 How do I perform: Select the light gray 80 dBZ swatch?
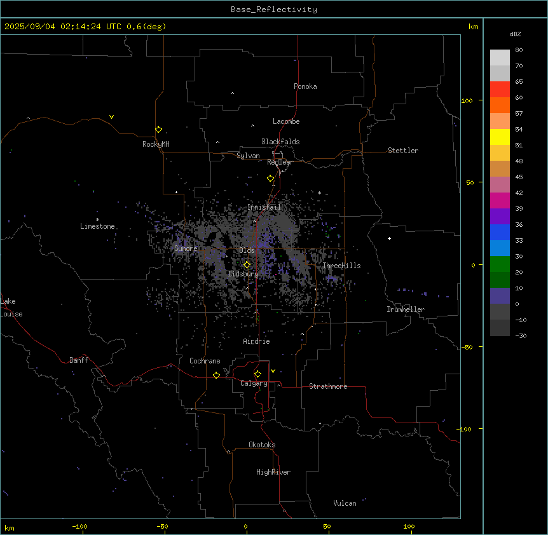coord(500,57)
